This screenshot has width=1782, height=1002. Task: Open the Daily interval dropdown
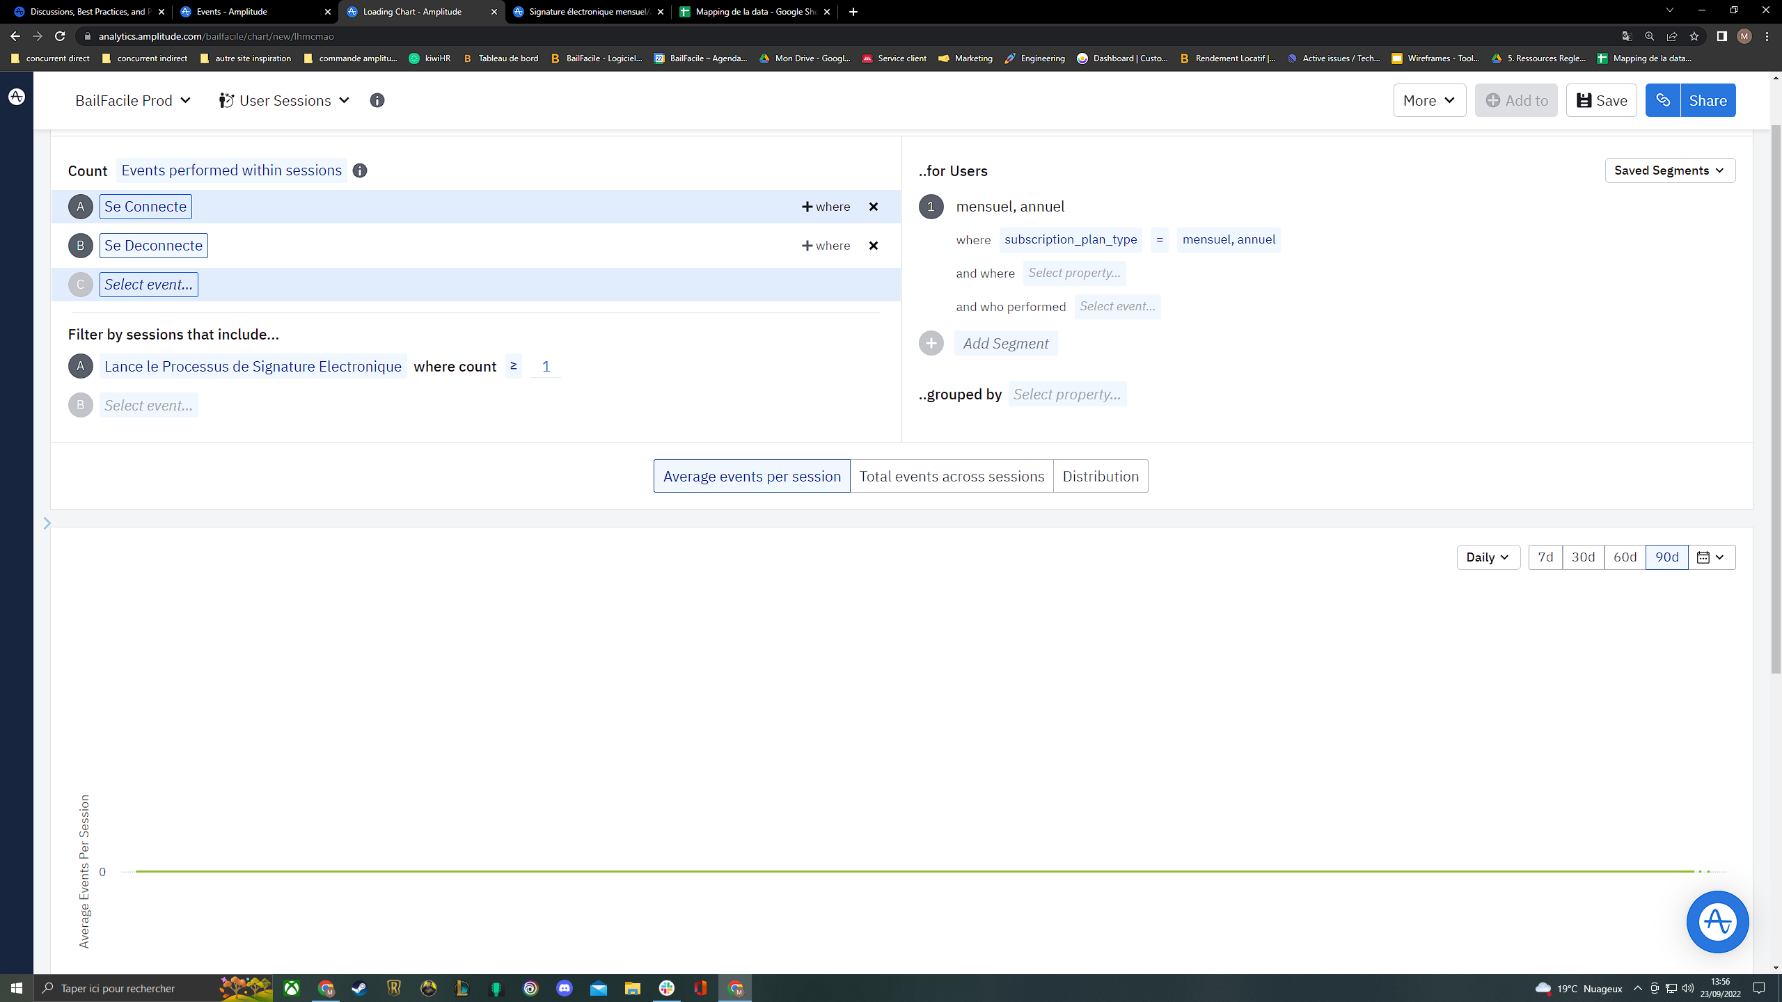coord(1488,557)
